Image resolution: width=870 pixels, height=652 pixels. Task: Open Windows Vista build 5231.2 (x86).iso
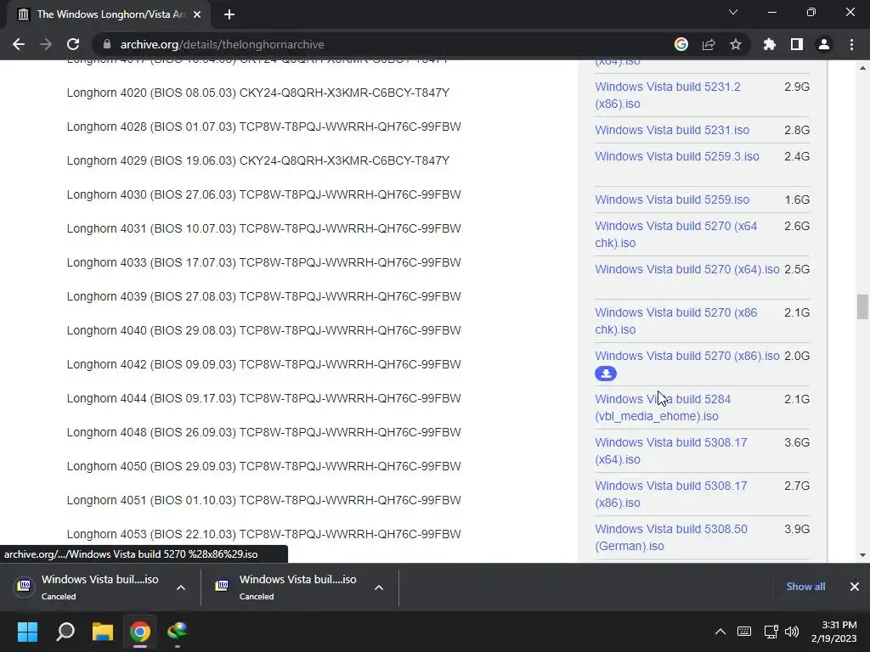click(x=668, y=95)
